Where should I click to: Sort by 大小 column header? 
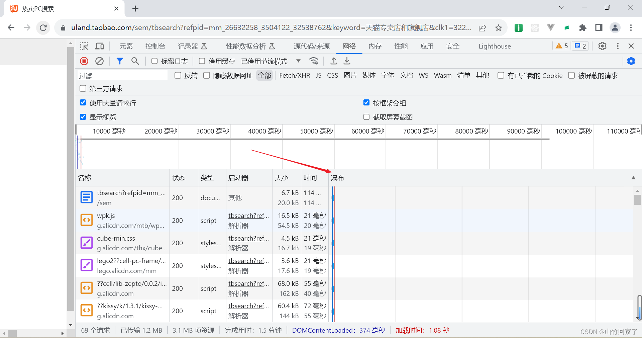[x=287, y=178]
